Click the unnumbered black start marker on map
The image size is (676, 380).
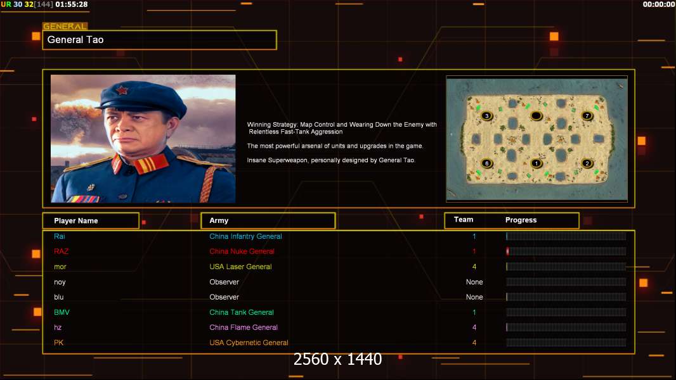(536, 116)
